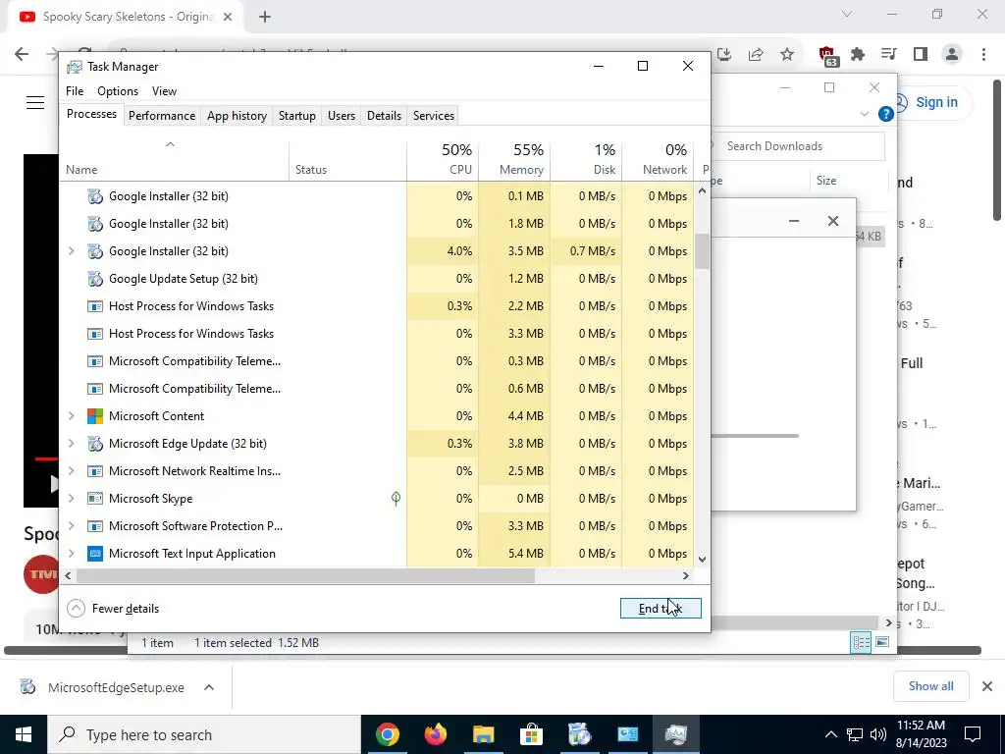Screen dimensions: 1005x754
Task: Switch to the Details tab
Action: click(384, 116)
